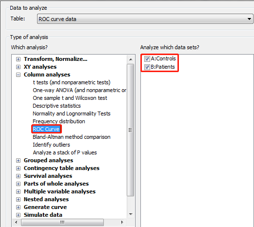
Task: Click the analysis list's scroll up arrow
Action: click(131, 59)
